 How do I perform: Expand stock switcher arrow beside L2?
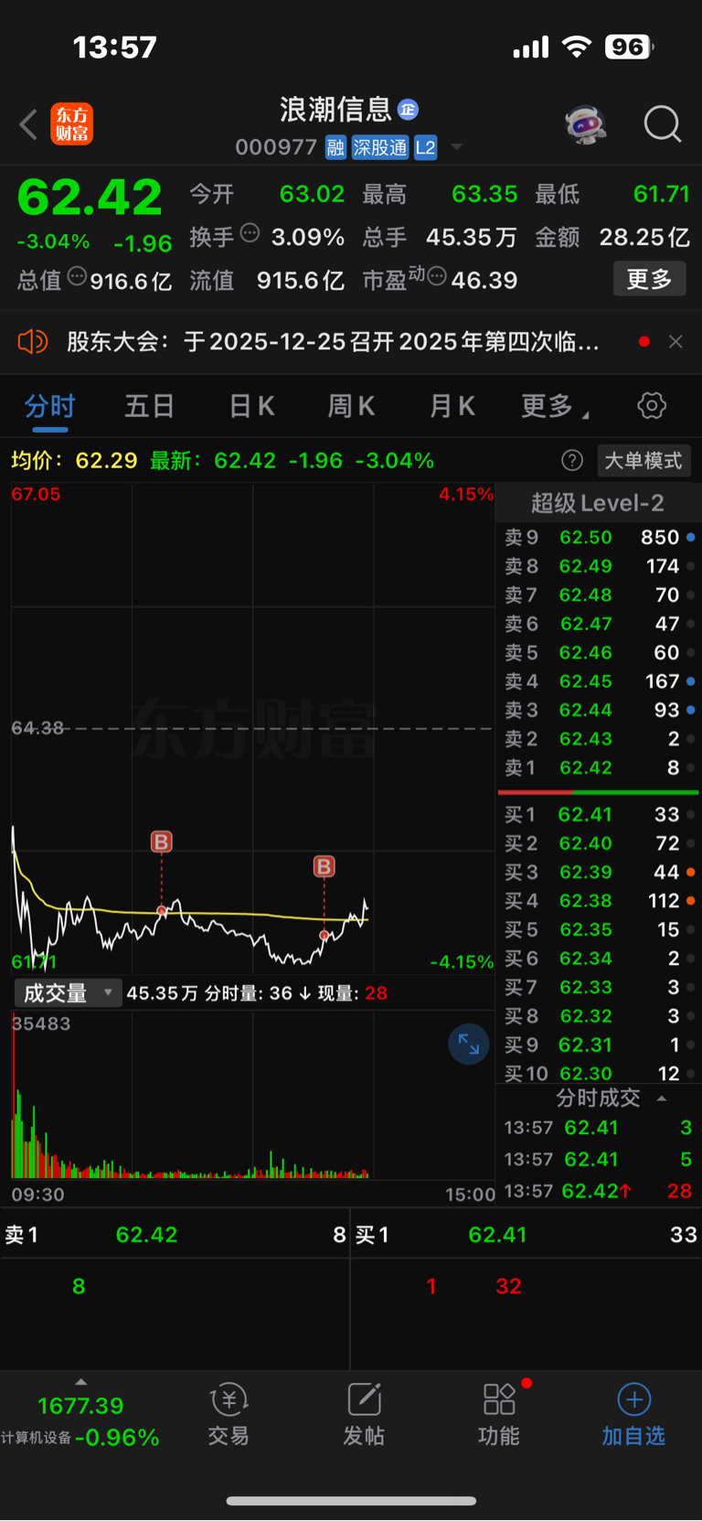pyautogui.click(x=456, y=147)
